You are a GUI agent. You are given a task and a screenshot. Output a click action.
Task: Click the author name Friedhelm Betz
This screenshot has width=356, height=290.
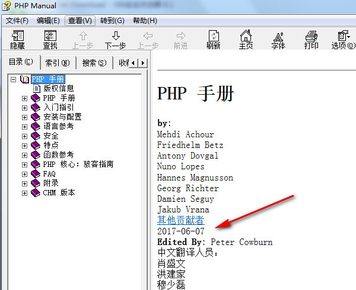point(190,145)
